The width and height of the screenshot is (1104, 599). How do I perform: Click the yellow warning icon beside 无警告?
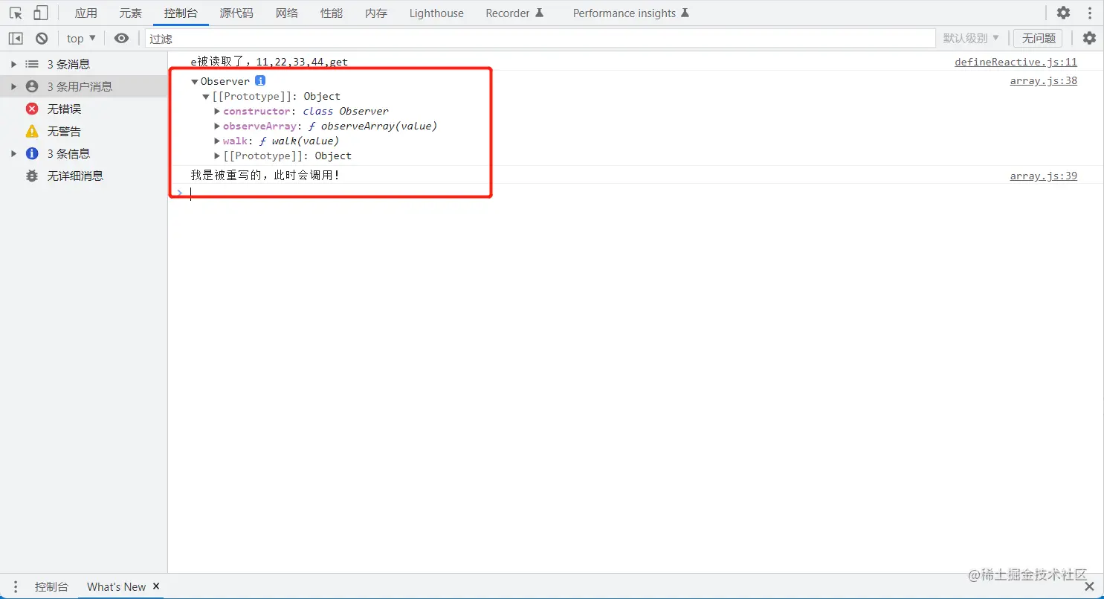32,131
